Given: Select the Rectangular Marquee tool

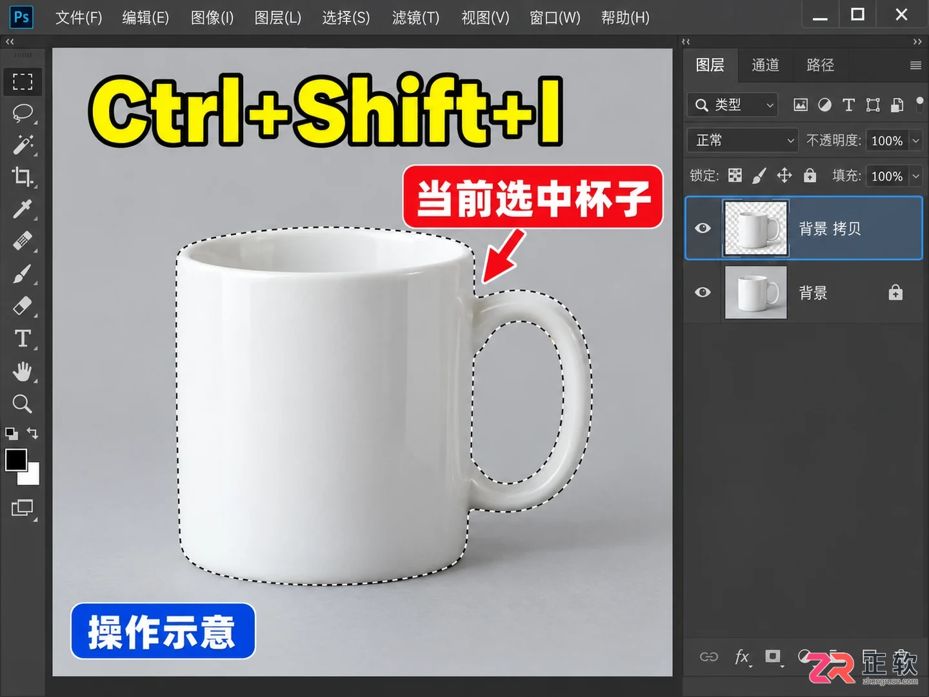Looking at the screenshot, I should [23, 81].
